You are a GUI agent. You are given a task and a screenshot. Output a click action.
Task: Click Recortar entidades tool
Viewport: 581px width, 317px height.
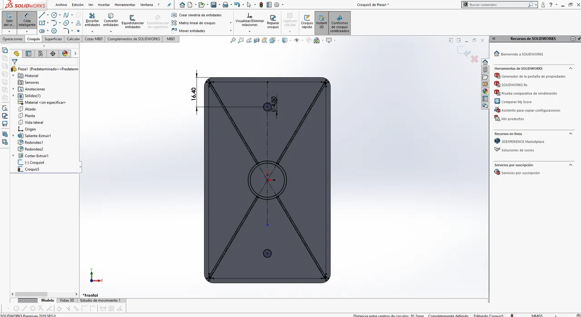[92, 20]
